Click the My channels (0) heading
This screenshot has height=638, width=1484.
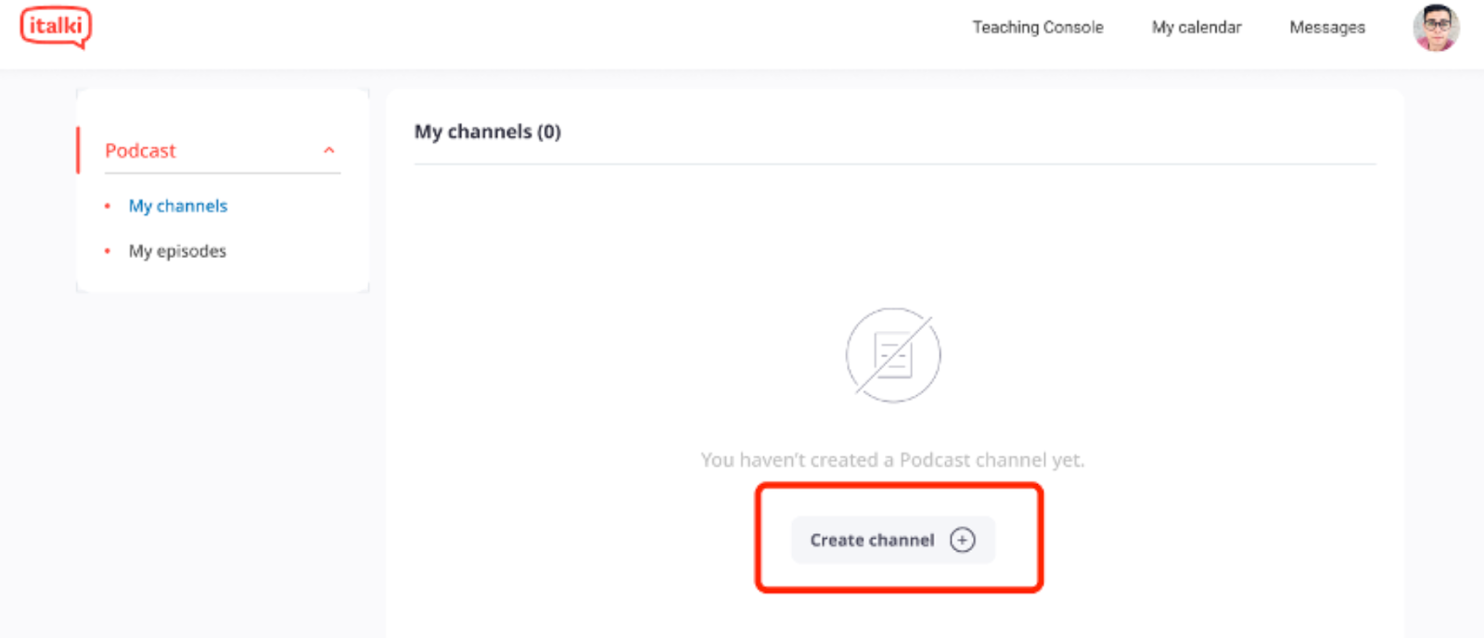487,132
